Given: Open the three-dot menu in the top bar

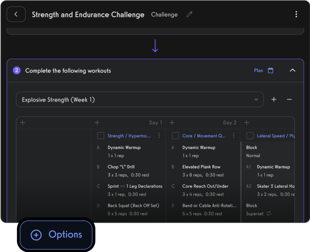Looking at the screenshot, I should tap(296, 14).
